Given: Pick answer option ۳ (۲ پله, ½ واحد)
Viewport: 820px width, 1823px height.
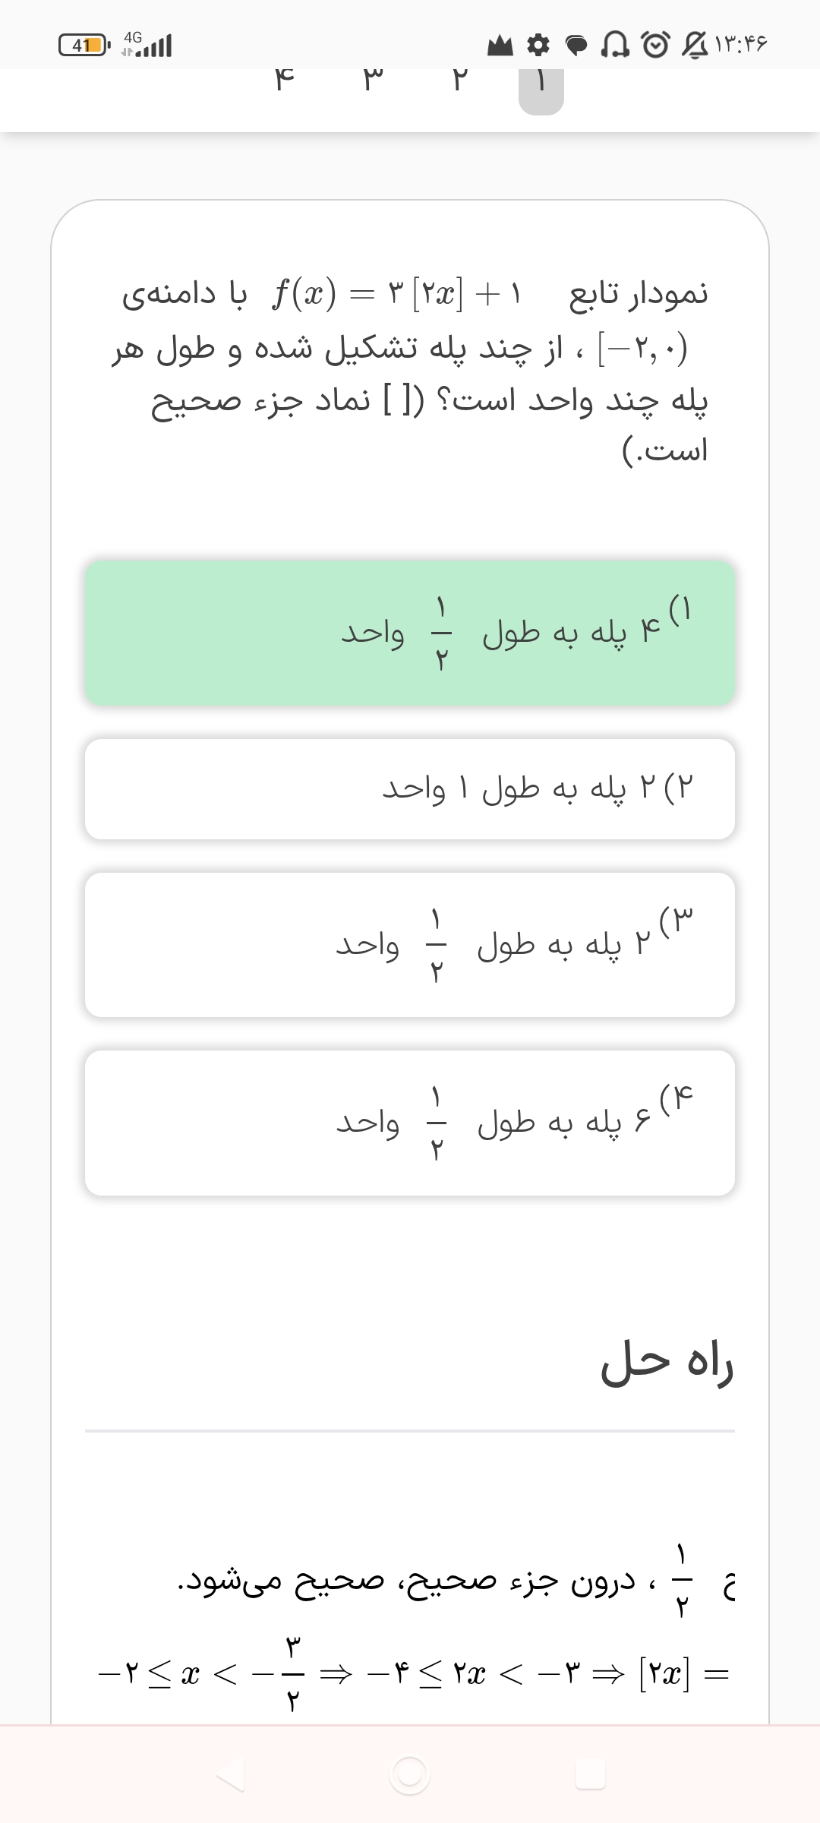Looking at the screenshot, I should tap(410, 945).
